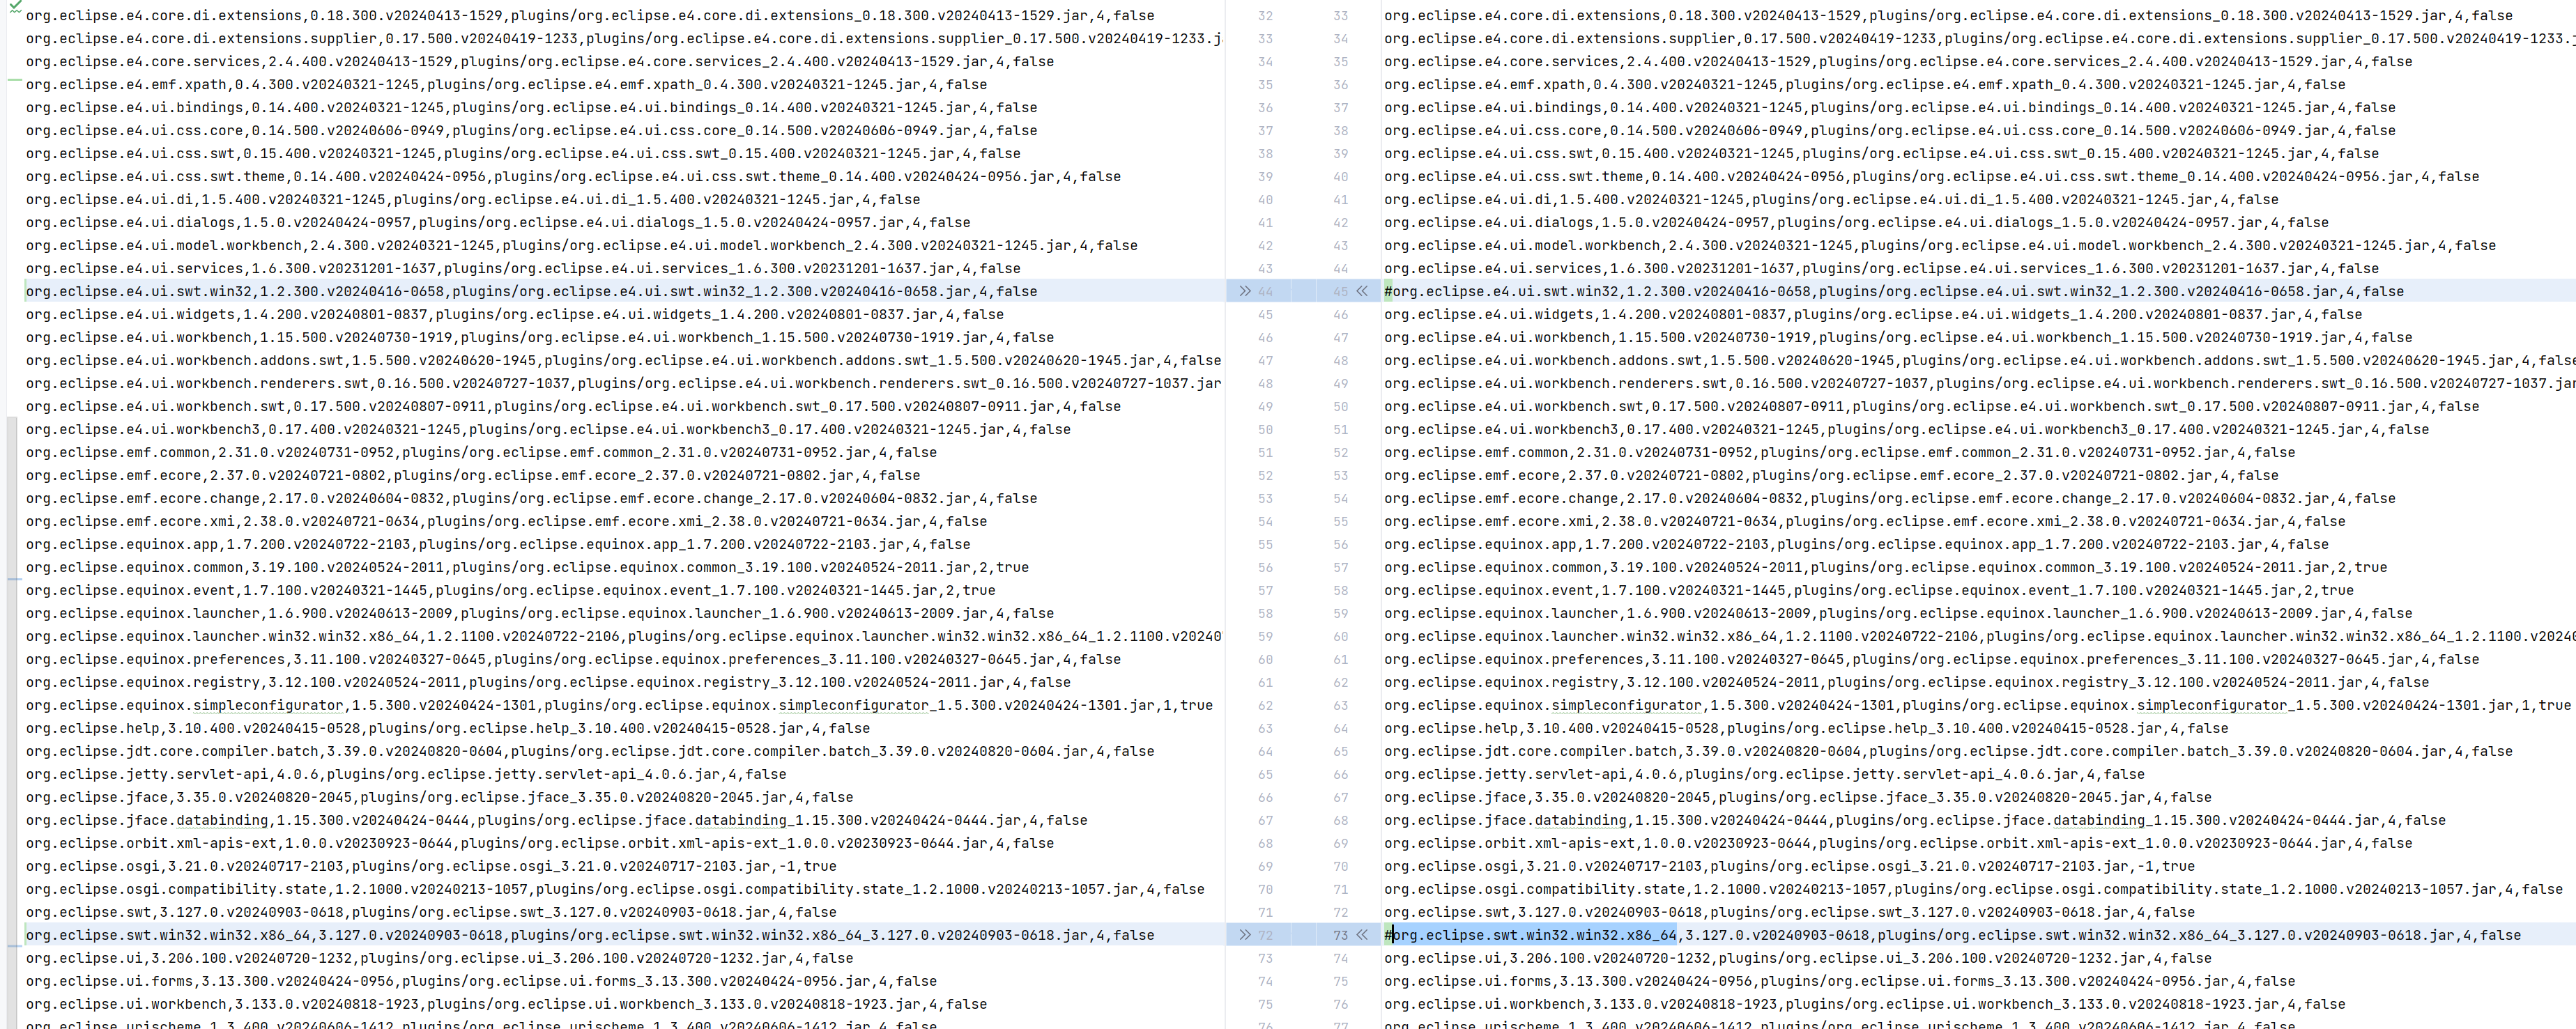2576x1029 pixels.
Task: Select org.eclipse.jface.databinding line in right pane
Action: [1915, 820]
